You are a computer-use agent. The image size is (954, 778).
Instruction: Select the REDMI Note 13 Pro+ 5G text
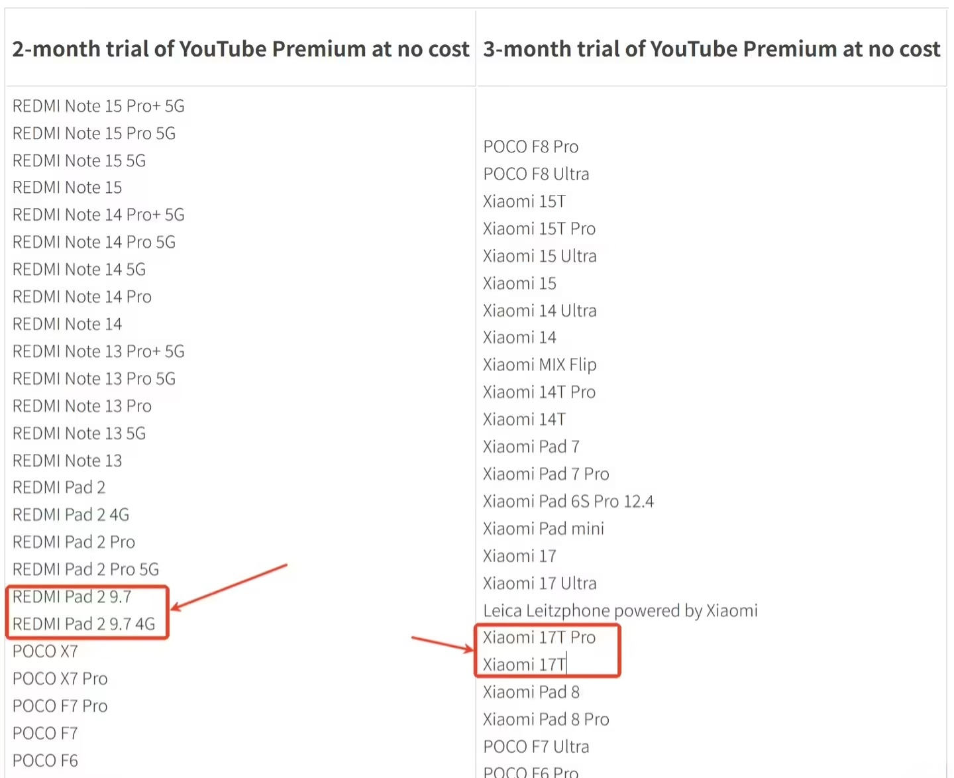pyautogui.click(x=98, y=351)
